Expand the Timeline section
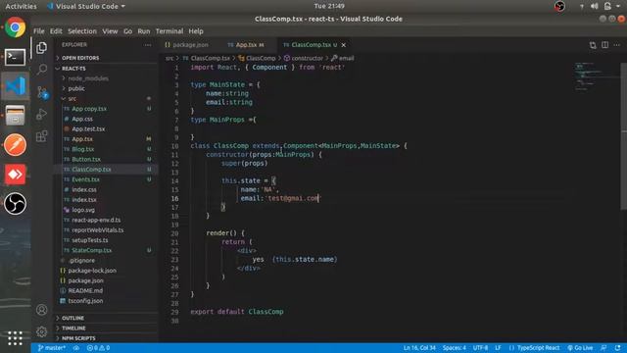Viewport: 627px width, 353px height. 106,328
